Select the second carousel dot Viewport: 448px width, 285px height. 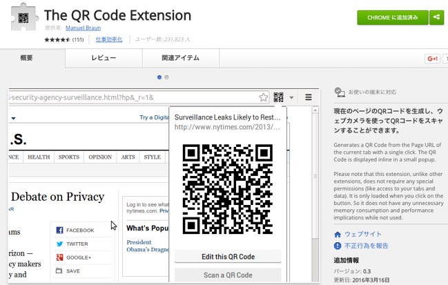[166, 77]
